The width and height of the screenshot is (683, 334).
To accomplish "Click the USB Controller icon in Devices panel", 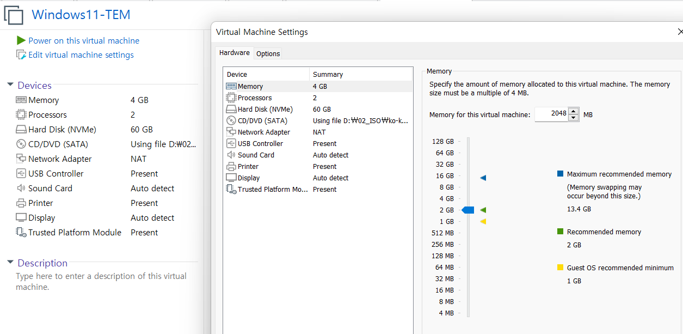I will point(21,173).
